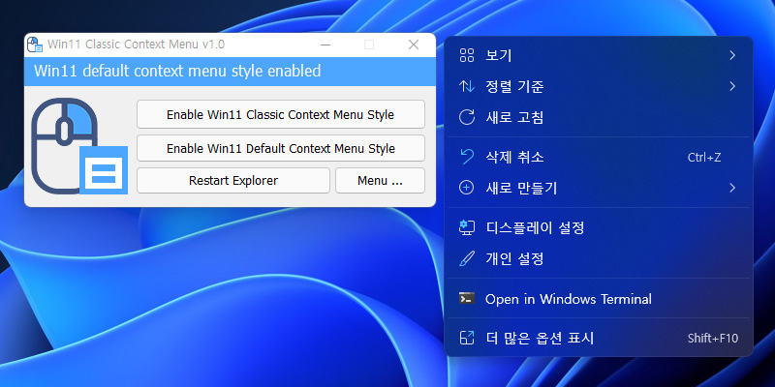This screenshot has width=775, height=387.
Task: Click the sort arrows icon beside 정렬 기준
Action: pos(467,86)
